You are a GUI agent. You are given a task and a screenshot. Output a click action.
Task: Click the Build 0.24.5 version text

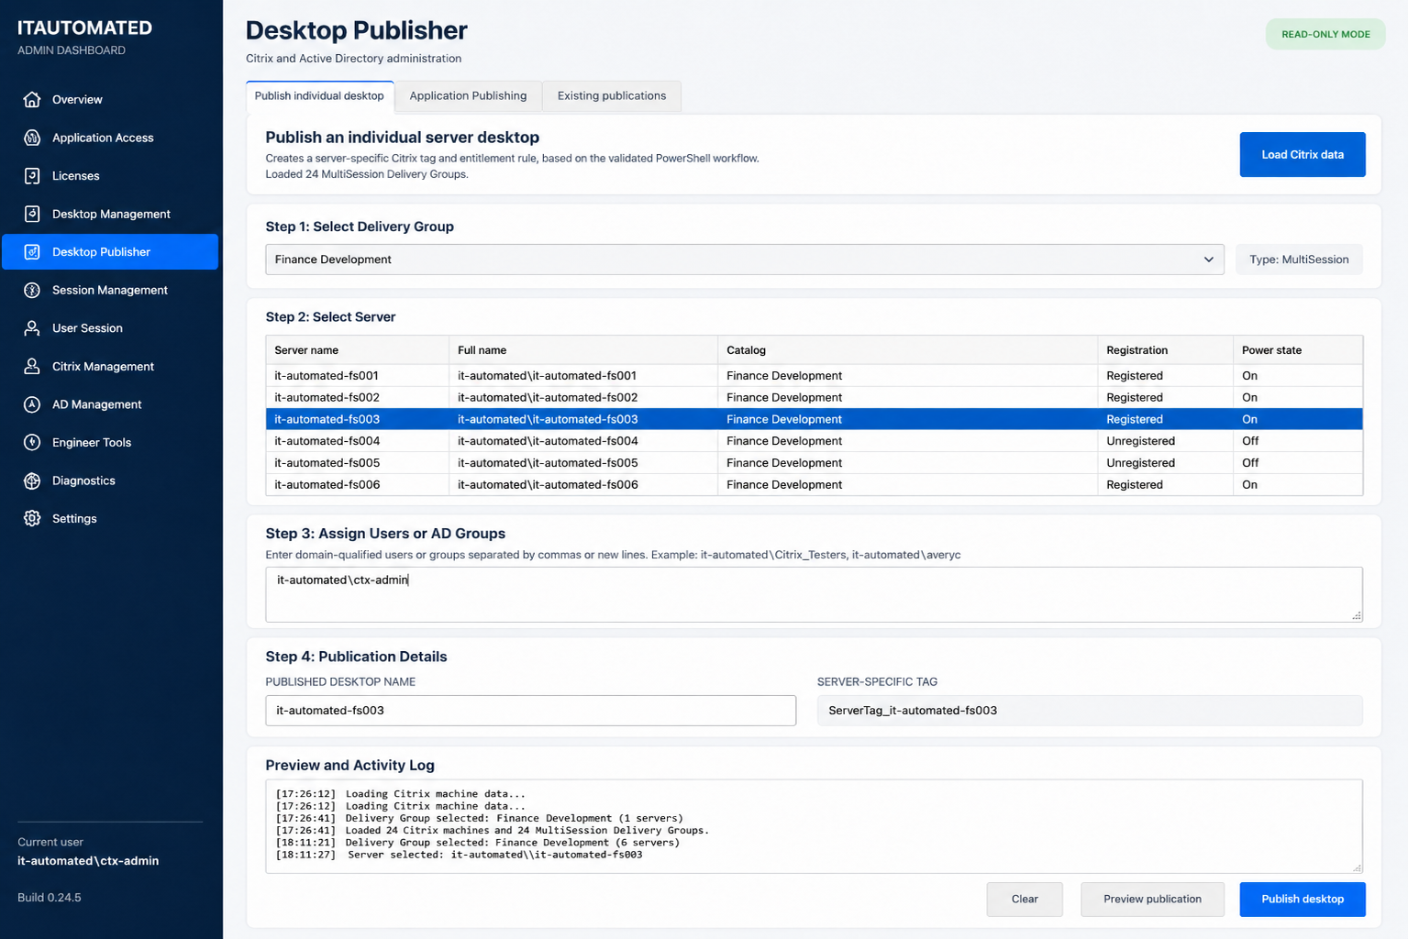pyautogui.click(x=50, y=898)
